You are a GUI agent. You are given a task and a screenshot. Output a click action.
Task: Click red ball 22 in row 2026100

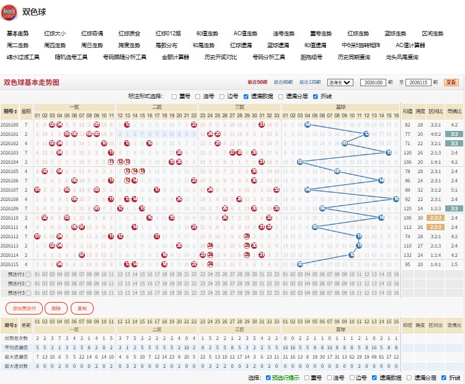tap(194, 125)
